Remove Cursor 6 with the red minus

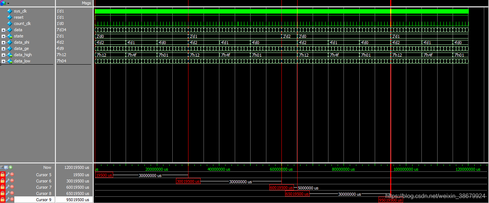[12, 181]
